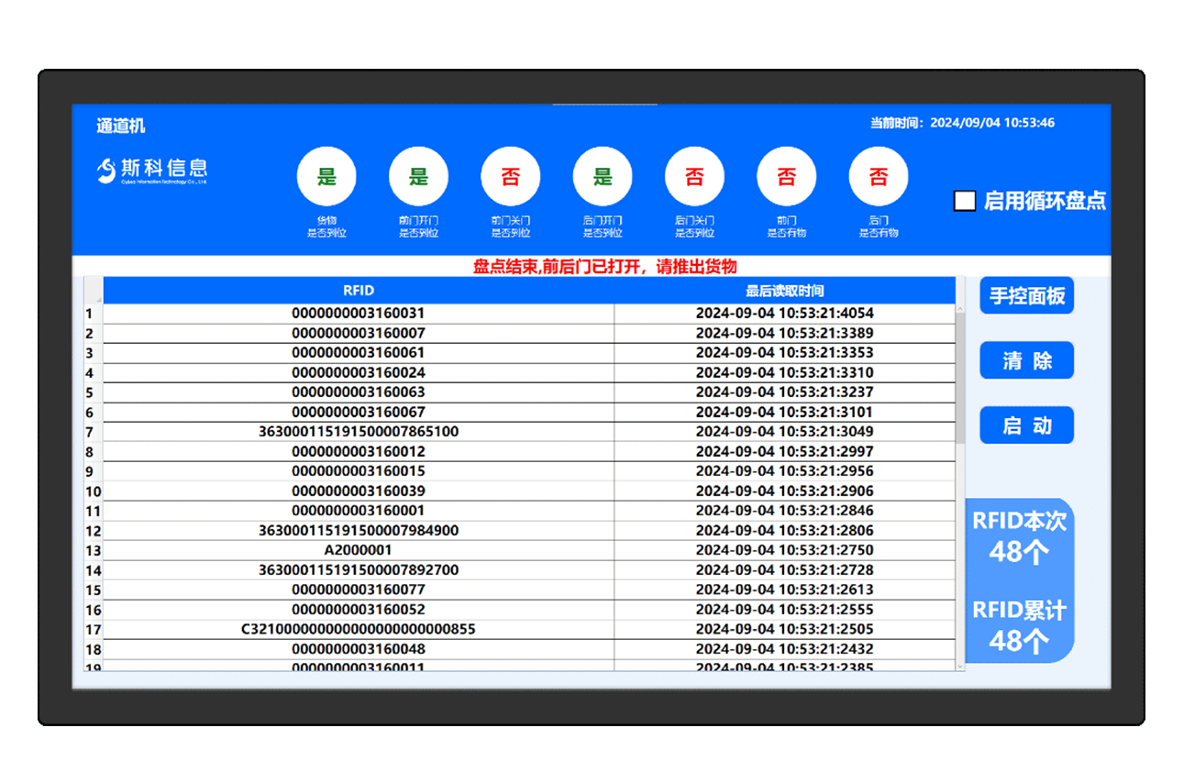The height and width of the screenshot is (783, 1184).
Task: Click the 前门开门是否到位 status circle
Action: [418, 177]
